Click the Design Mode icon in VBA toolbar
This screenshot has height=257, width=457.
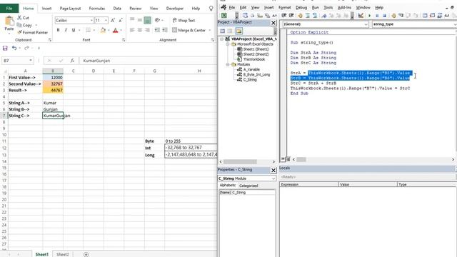[x=361, y=16]
